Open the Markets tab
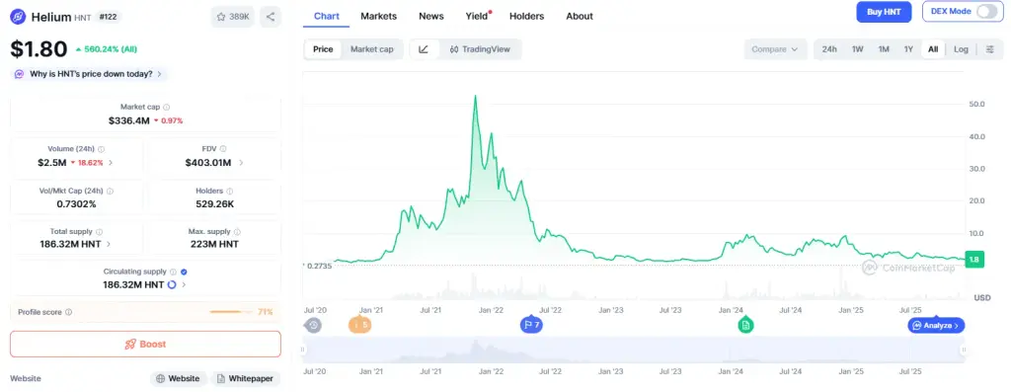1011x392 pixels. 378,16
